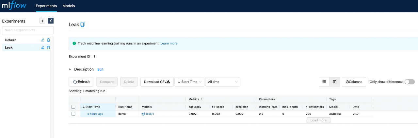Add a new experiment with plus icon
The image size is (418, 138).
coord(42,21)
